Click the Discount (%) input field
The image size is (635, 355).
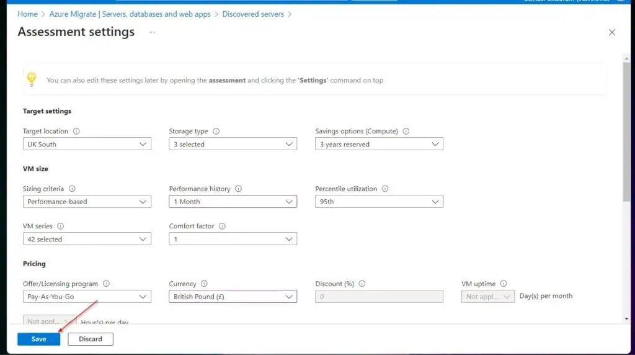[x=379, y=296]
